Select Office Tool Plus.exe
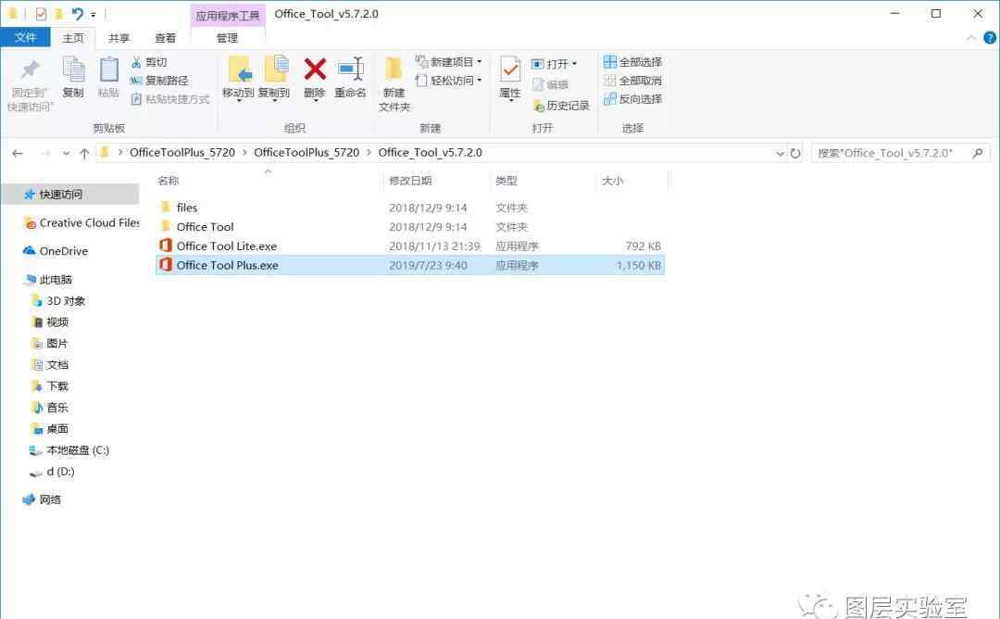1000x619 pixels. tap(410, 265)
